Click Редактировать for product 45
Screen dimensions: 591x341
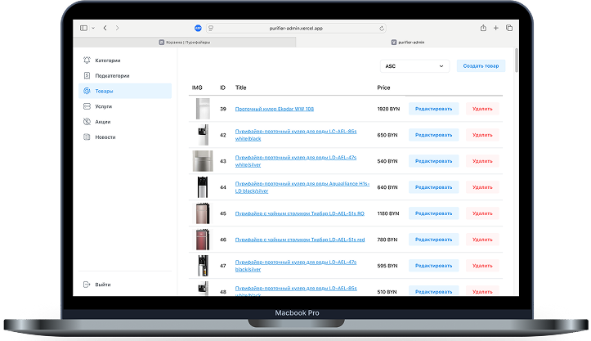(x=433, y=213)
